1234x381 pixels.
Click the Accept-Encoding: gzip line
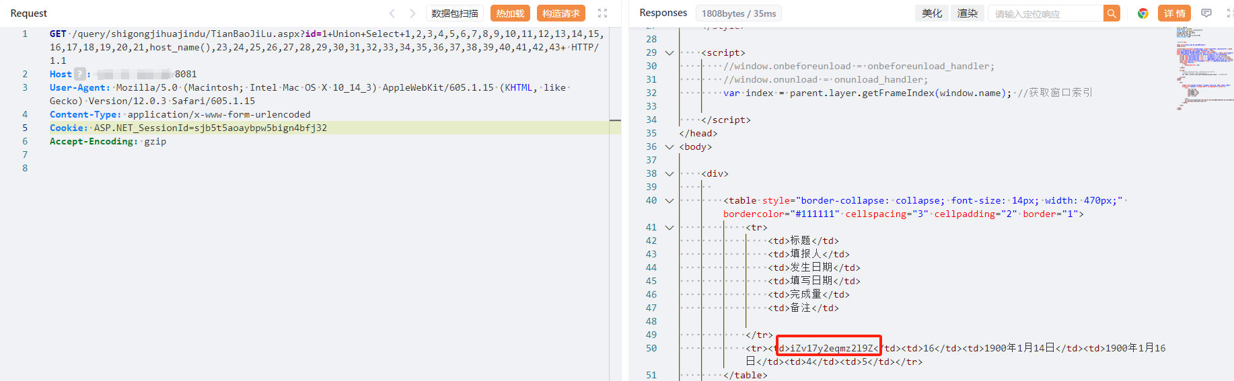coord(108,141)
